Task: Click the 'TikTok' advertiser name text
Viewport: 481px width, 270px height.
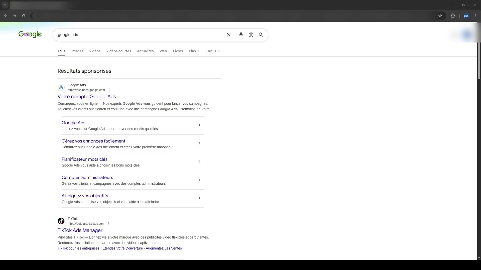Action: 73,219
